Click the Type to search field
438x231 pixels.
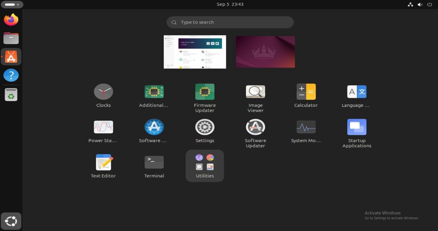pyautogui.click(x=230, y=22)
